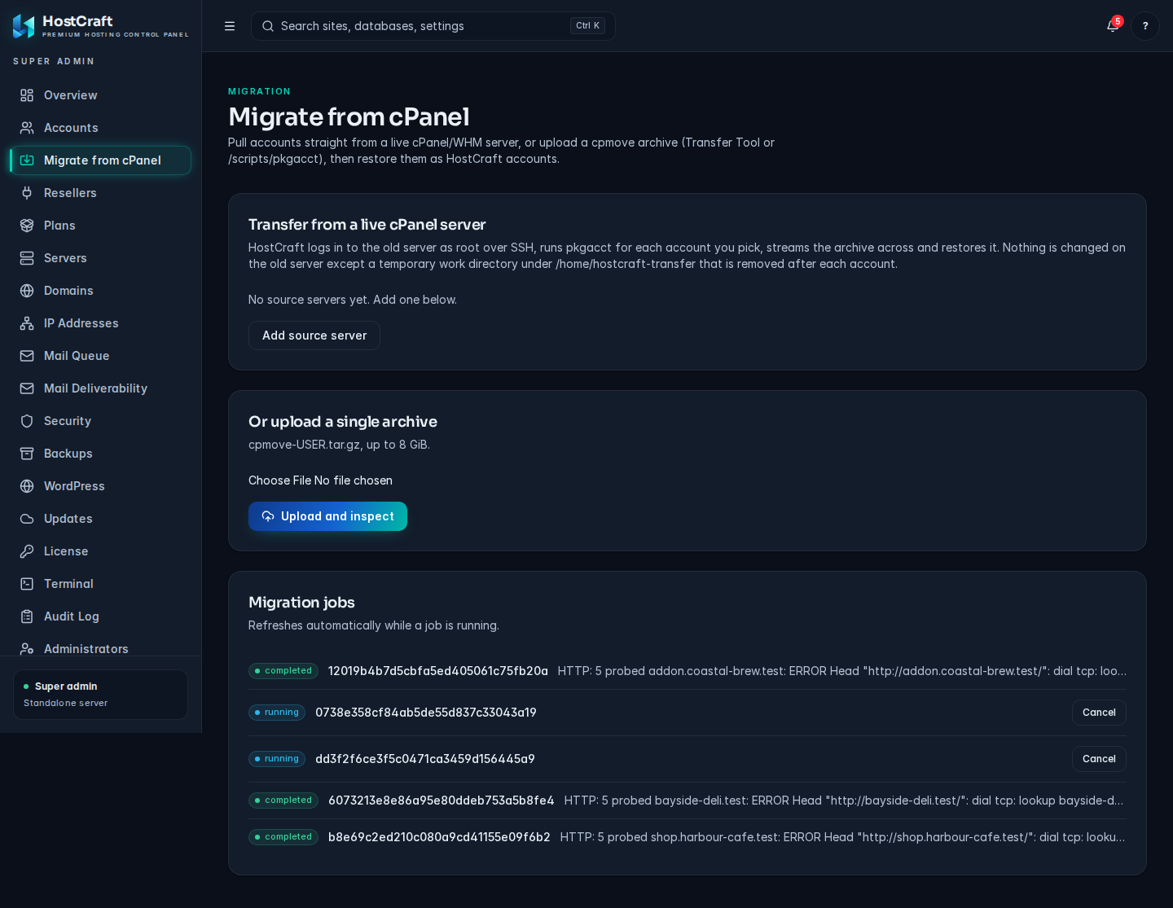Click Choose File to pick an archive

pyautogui.click(x=280, y=480)
